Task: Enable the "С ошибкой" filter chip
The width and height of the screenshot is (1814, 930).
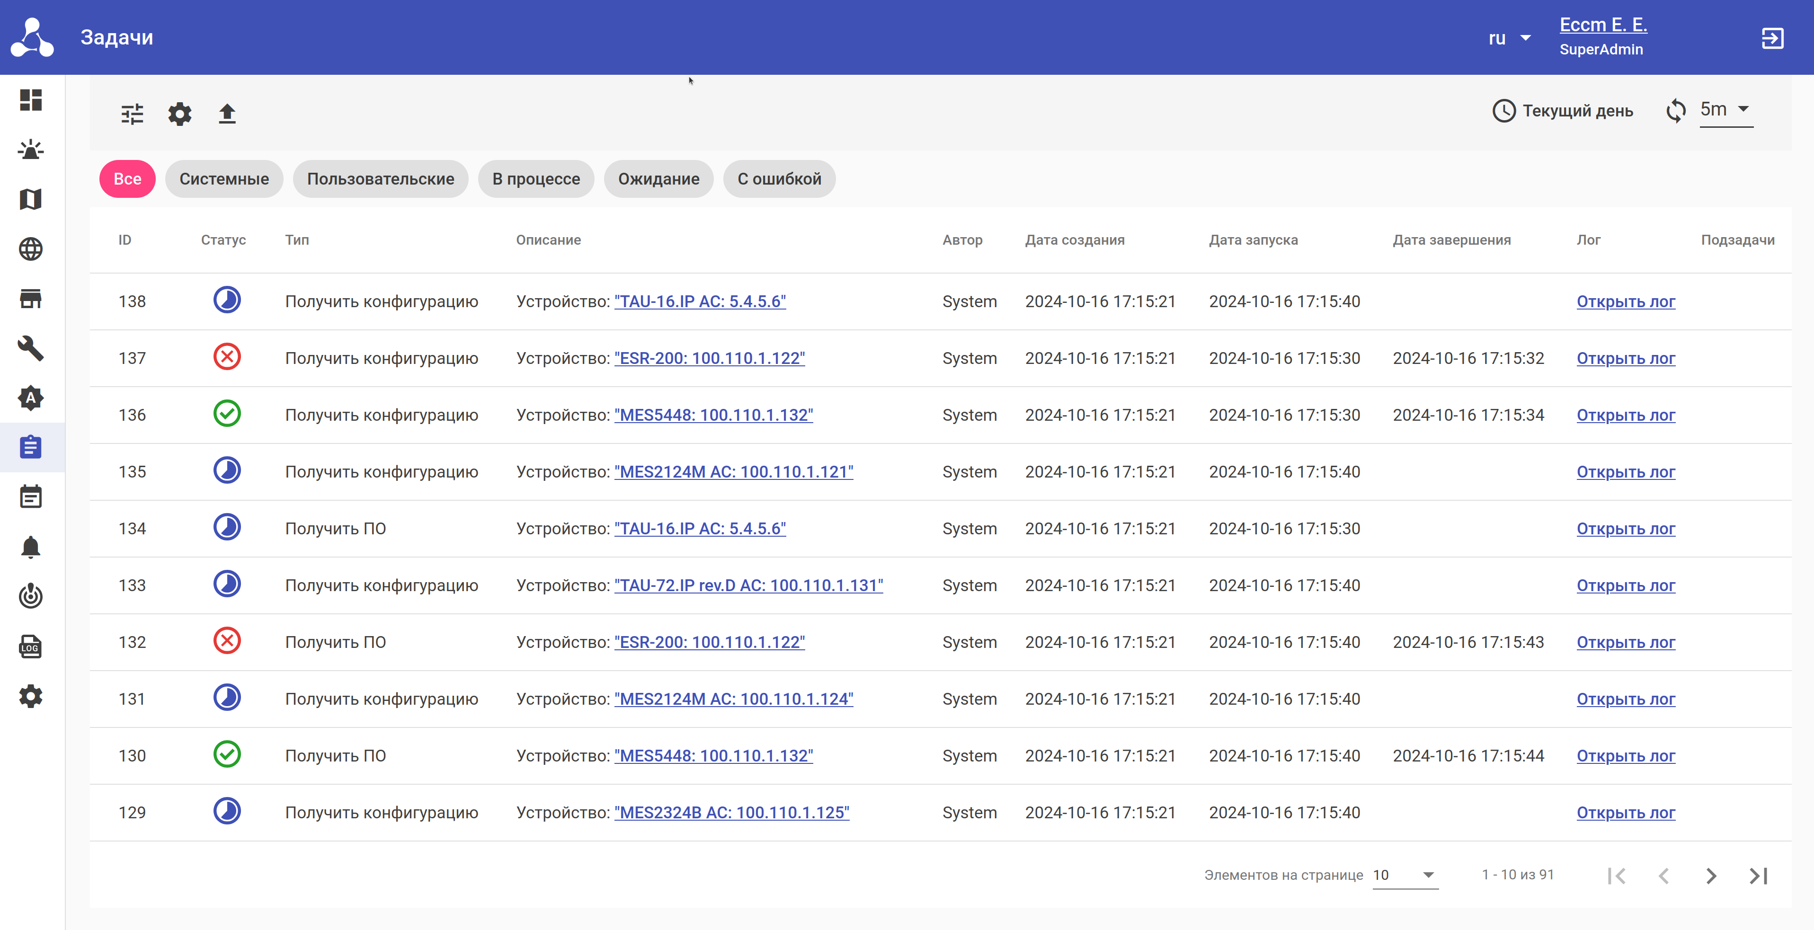Action: [779, 179]
